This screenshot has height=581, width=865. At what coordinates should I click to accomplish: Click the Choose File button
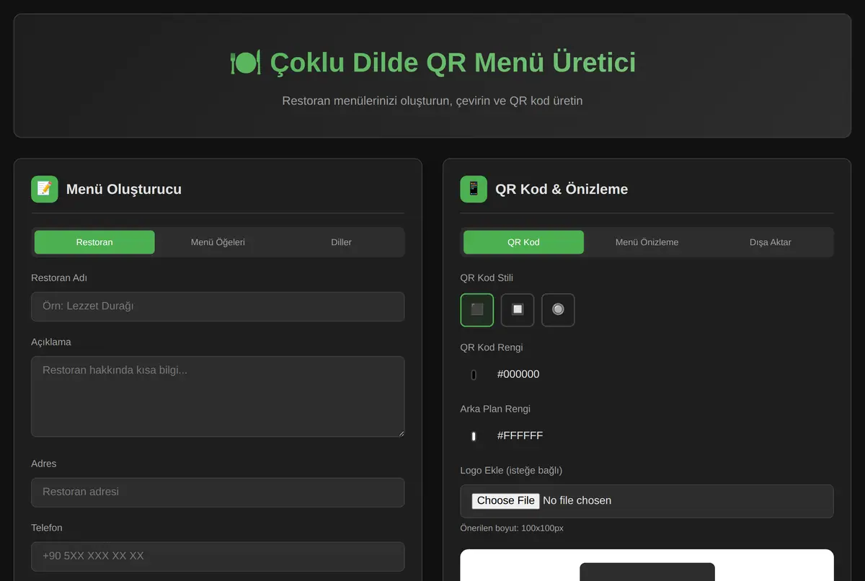pyautogui.click(x=506, y=500)
